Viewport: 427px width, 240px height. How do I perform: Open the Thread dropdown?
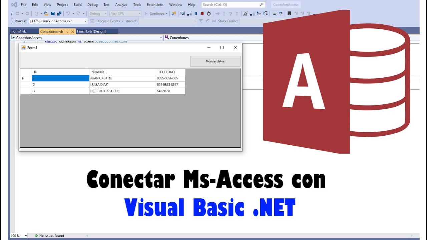(168, 21)
